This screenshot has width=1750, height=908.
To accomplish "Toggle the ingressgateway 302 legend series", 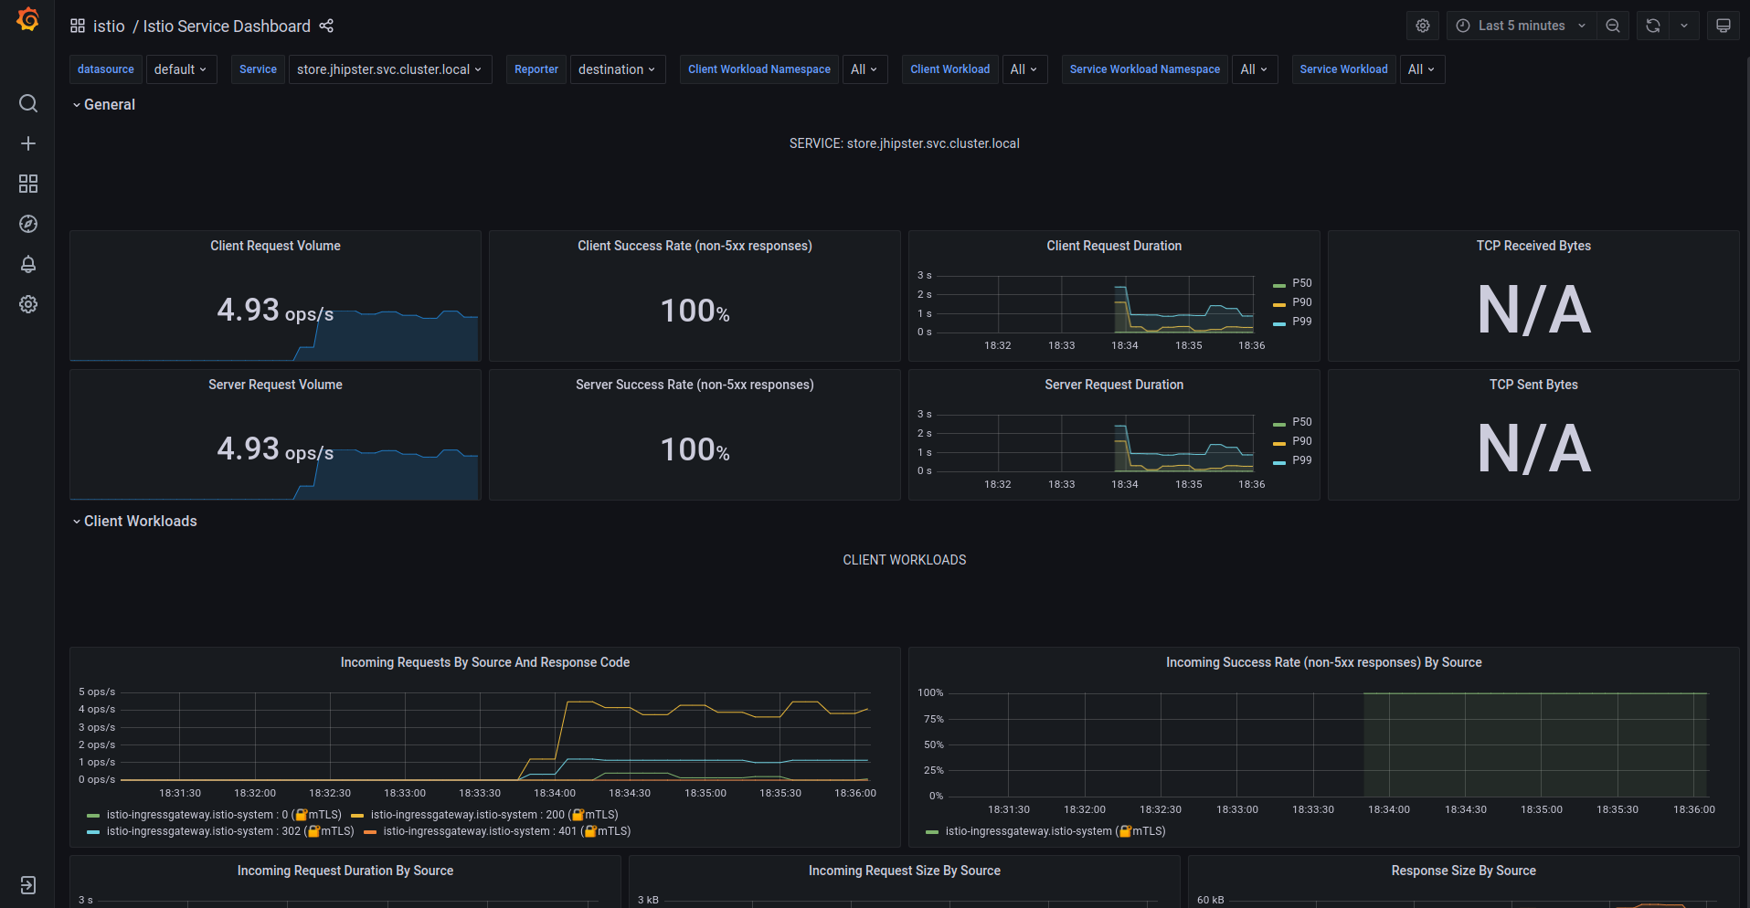I will [x=203, y=831].
